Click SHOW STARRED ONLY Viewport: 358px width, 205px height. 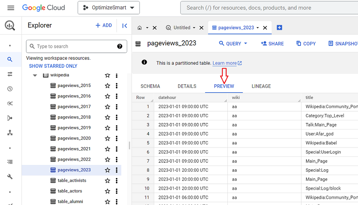pos(53,66)
